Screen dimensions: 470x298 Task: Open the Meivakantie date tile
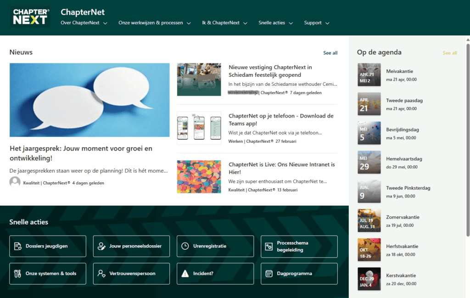coord(369,75)
